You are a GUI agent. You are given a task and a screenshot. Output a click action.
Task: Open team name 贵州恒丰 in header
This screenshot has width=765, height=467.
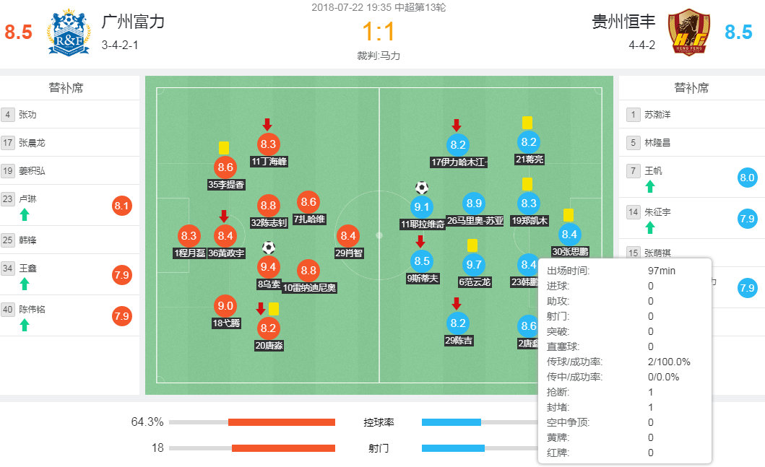(x=619, y=22)
